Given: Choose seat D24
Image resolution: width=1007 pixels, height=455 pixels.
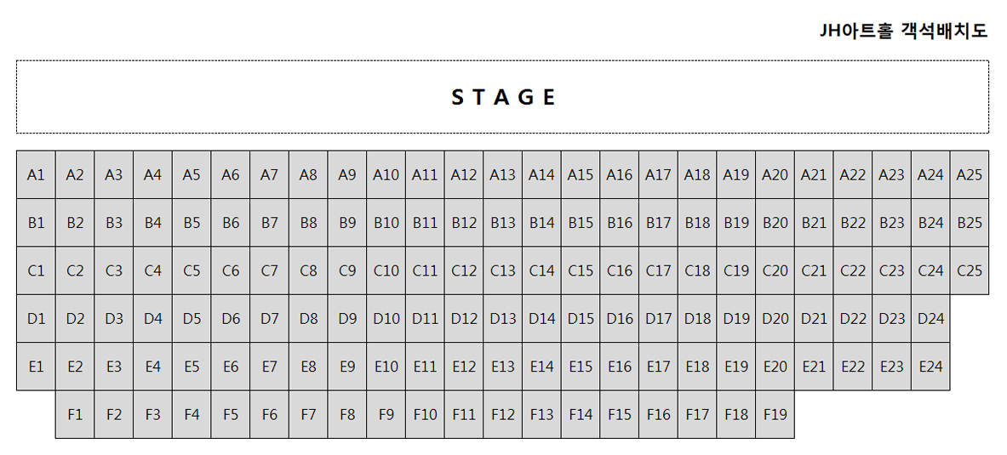Looking at the screenshot, I should pos(930,318).
